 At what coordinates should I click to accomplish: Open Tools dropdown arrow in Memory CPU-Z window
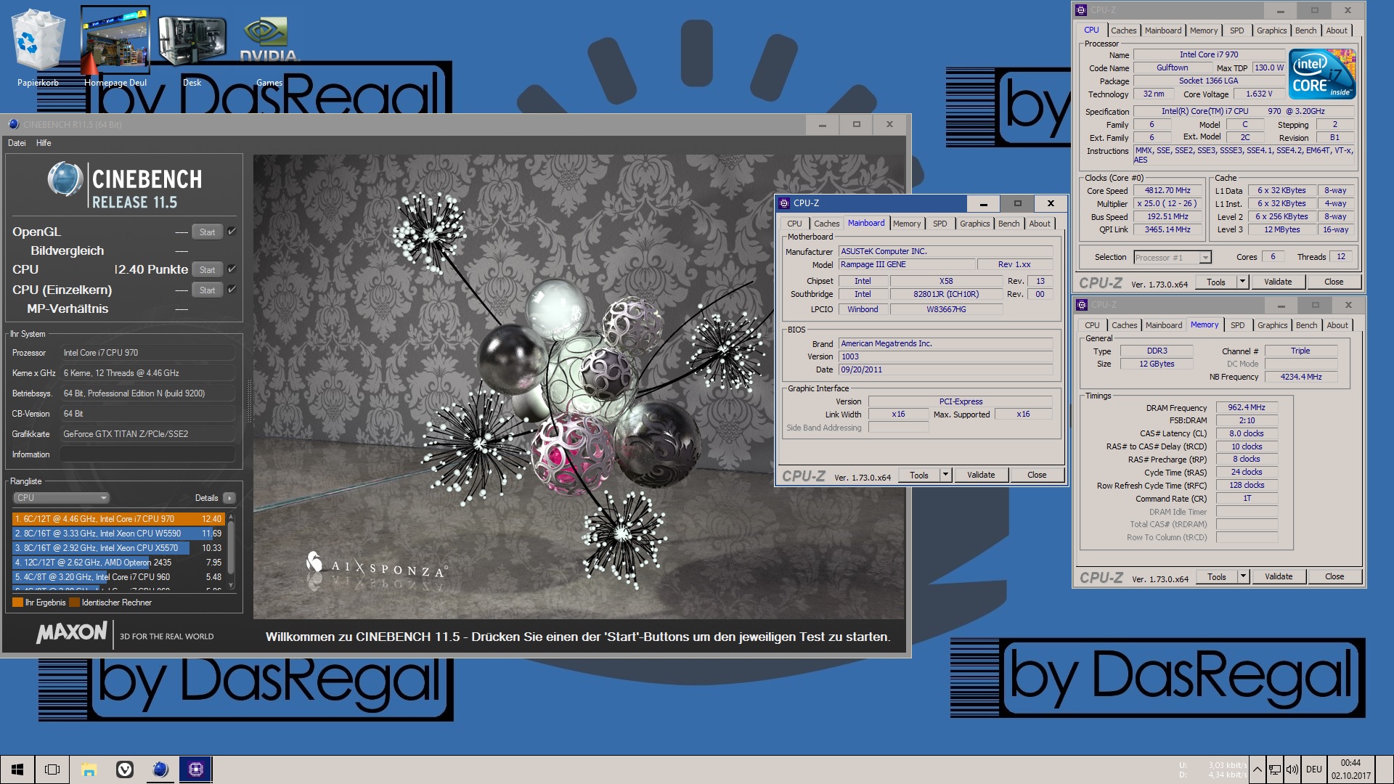click(1243, 576)
